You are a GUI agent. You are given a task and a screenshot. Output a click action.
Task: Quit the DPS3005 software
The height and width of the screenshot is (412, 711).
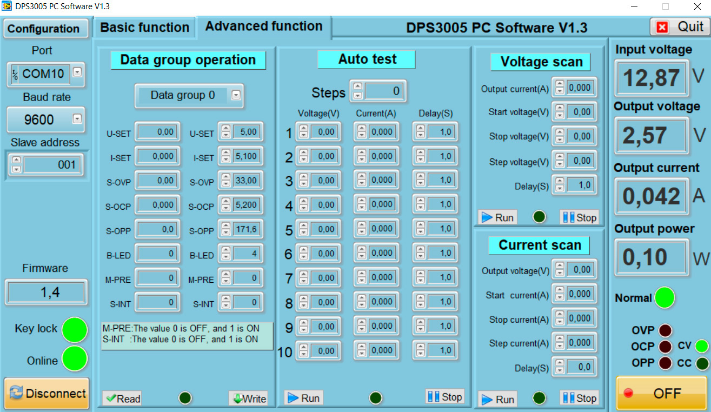pyautogui.click(x=680, y=26)
